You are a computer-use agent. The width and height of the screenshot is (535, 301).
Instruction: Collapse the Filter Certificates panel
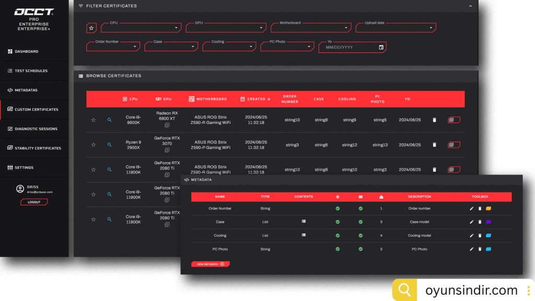pos(470,6)
